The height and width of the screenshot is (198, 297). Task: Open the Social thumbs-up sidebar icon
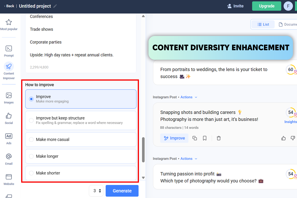coord(9,116)
